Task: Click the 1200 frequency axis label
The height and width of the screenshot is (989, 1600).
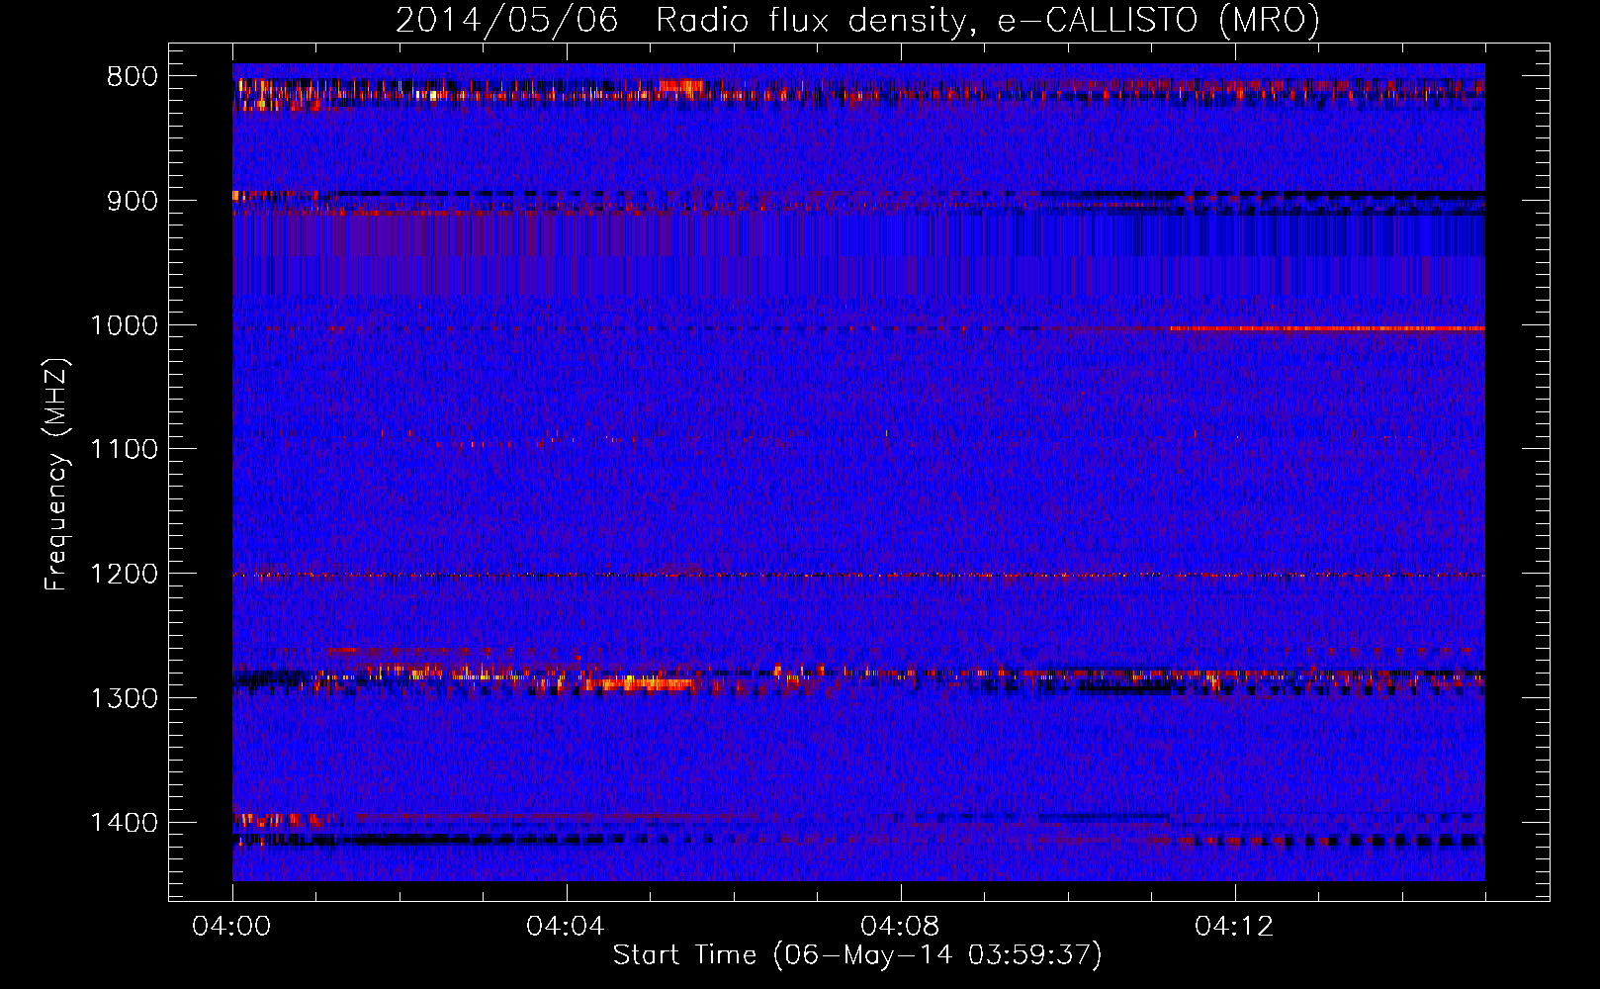Action: (124, 575)
